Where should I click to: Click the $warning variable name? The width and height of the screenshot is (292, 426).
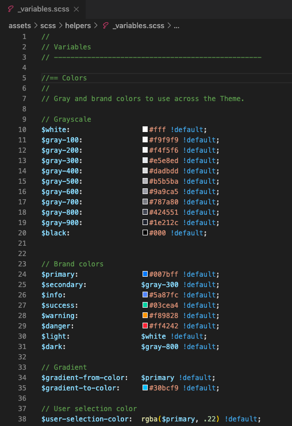pyautogui.click(x=58, y=315)
